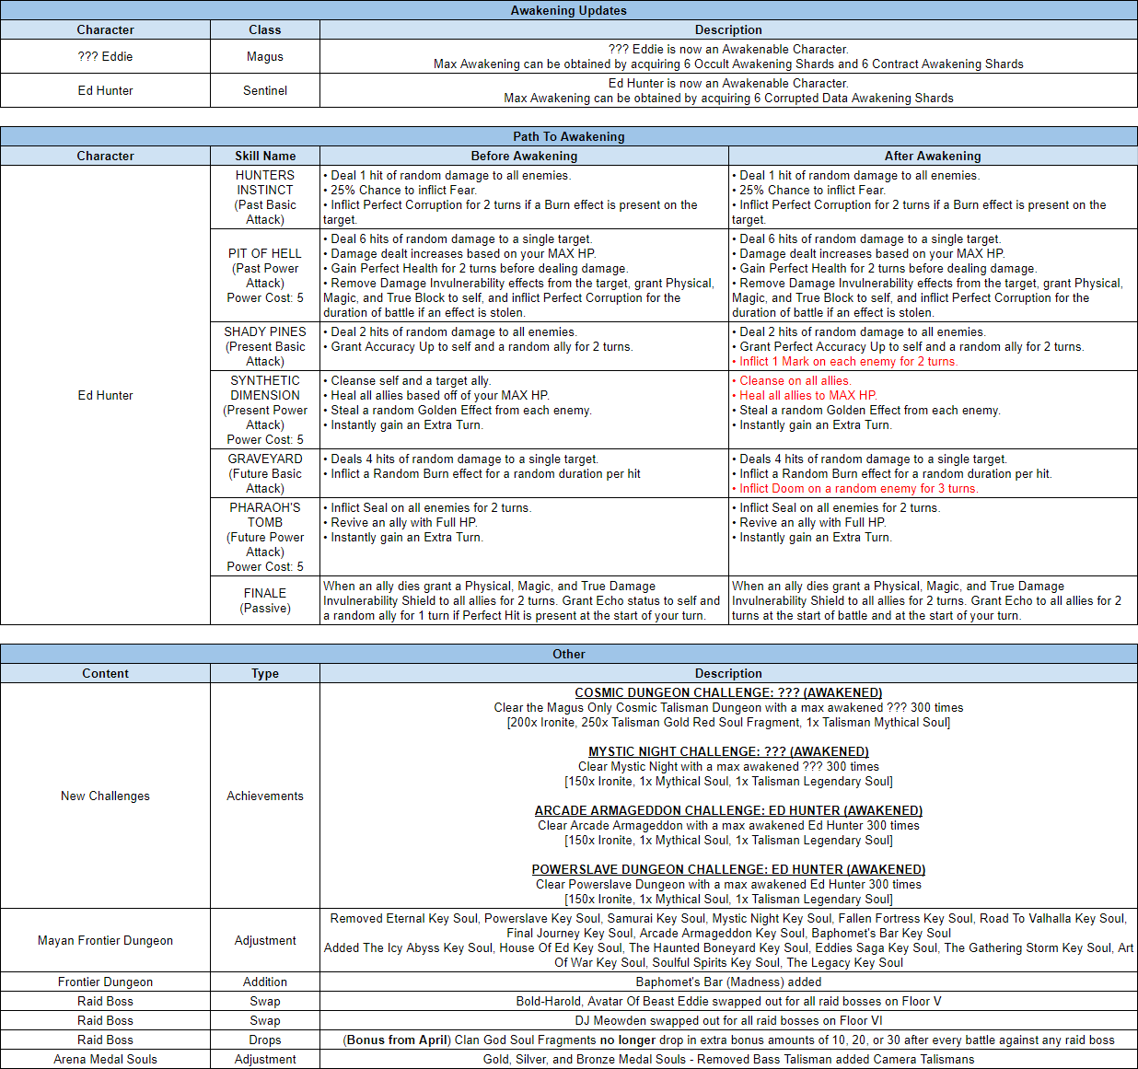
Task: Click the red "Inflict Doom" text line
Action: [x=858, y=489]
